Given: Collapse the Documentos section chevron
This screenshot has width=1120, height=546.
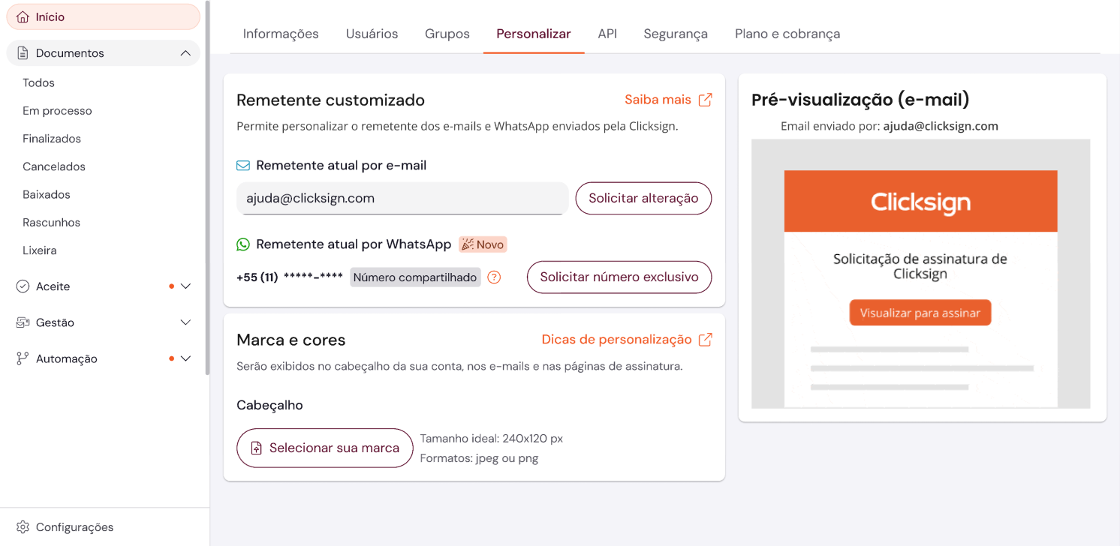Looking at the screenshot, I should click(x=185, y=53).
